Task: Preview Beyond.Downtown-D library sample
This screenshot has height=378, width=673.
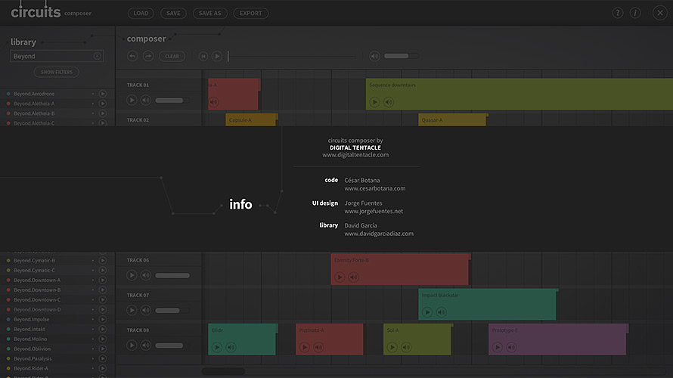Action: point(103,309)
